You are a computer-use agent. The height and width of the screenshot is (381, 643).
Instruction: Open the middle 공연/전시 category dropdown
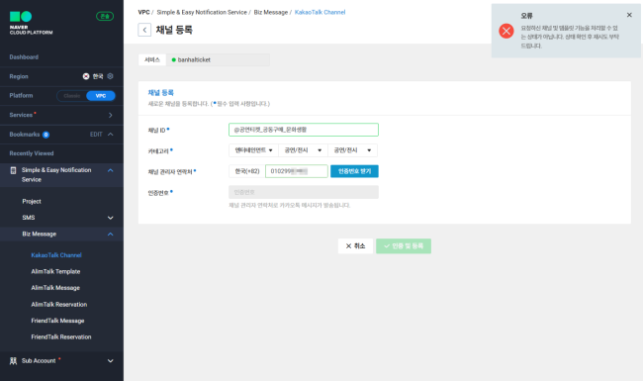(x=303, y=150)
